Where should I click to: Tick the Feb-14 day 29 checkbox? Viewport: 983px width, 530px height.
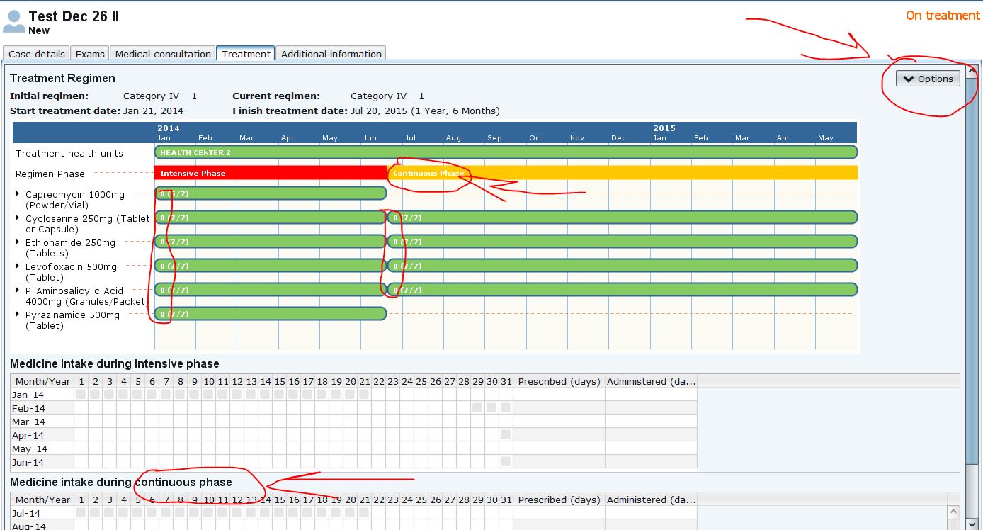point(477,408)
